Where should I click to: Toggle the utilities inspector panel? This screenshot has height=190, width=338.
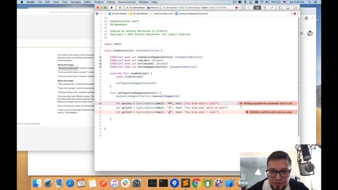click(x=295, y=7)
